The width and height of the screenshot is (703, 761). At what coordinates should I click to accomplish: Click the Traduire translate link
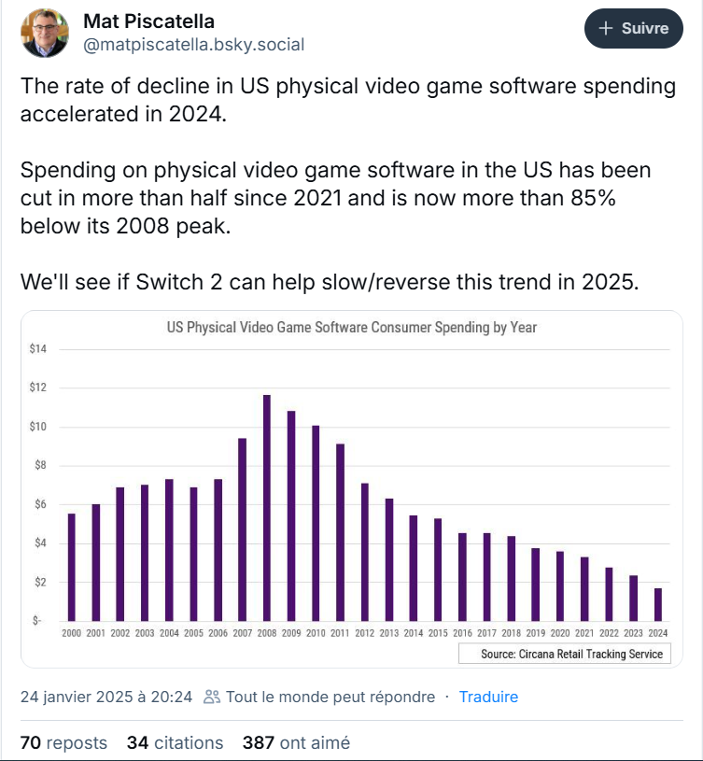(x=487, y=697)
